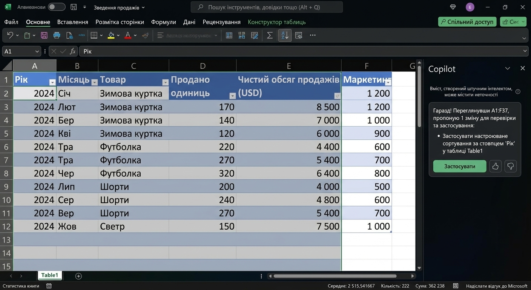Click the Undo arrow icon
Viewport: 531px width, 290px height.
(10, 35)
